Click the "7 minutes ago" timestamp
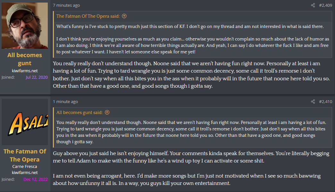The width and height of the screenshot is (335, 192). click(66, 5)
